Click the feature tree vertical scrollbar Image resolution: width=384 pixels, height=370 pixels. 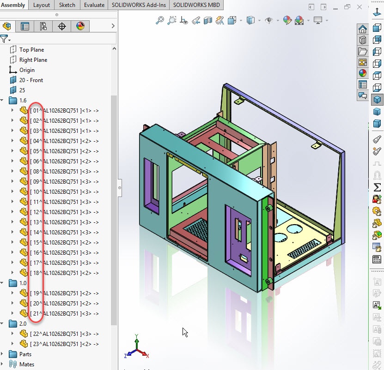click(x=114, y=210)
